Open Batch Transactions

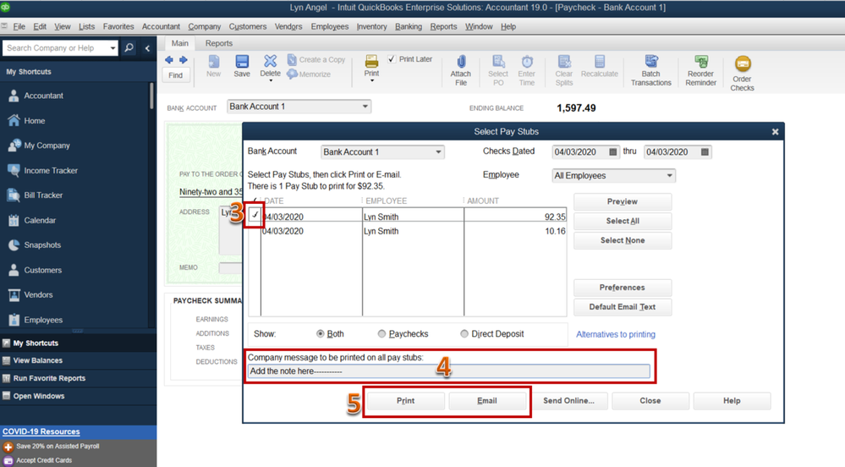651,70
